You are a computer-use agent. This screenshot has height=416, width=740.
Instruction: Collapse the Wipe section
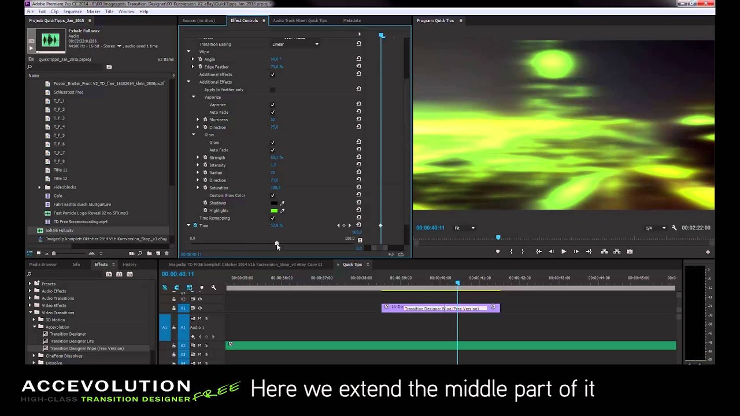coord(188,51)
